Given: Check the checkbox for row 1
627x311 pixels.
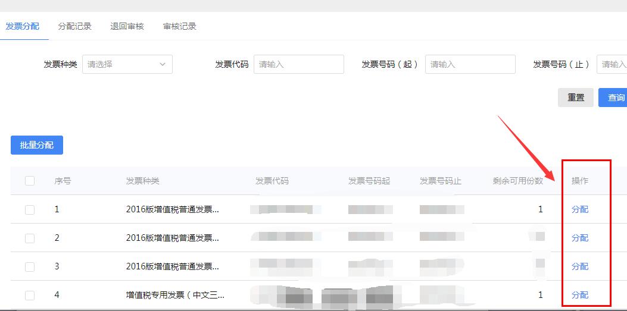Looking at the screenshot, I should point(30,209).
